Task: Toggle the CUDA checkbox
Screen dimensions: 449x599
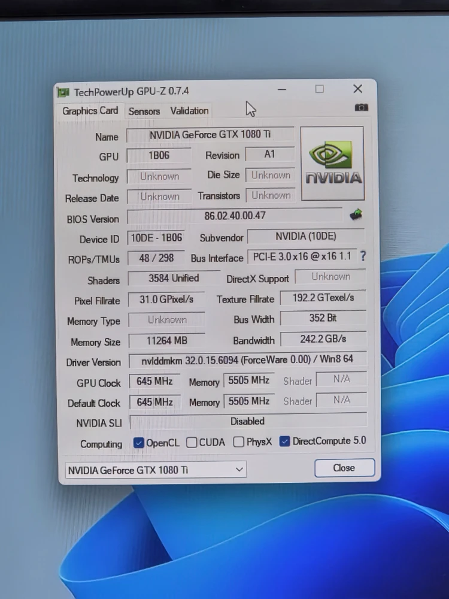Action: coord(192,443)
